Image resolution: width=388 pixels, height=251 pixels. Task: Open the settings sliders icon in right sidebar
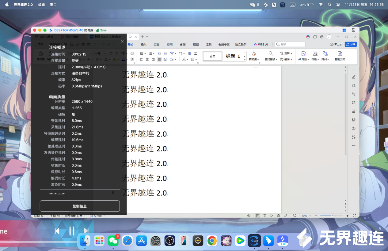pyautogui.click(x=354, y=94)
